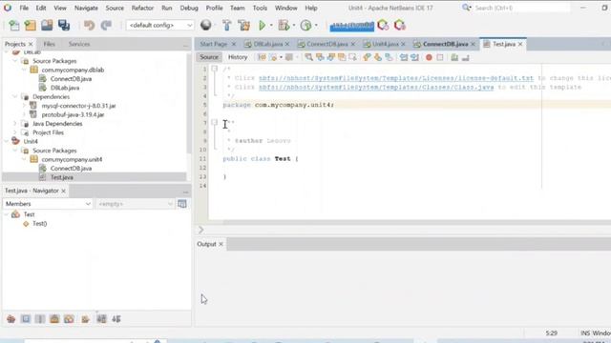The height and width of the screenshot is (343, 611).
Task: Click the Build Project hammer icon
Action: pos(227,26)
